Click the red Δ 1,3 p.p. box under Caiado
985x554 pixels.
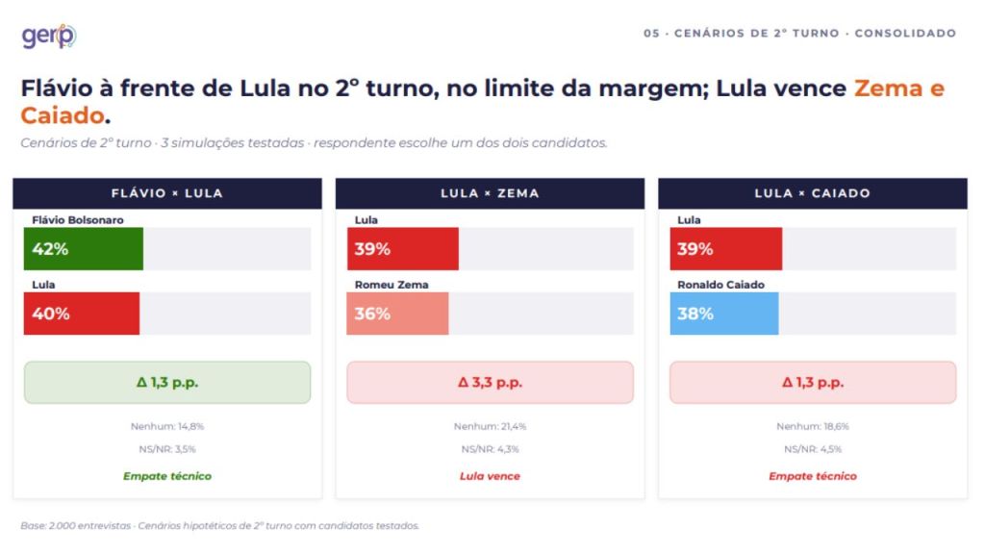coord(813,383)
